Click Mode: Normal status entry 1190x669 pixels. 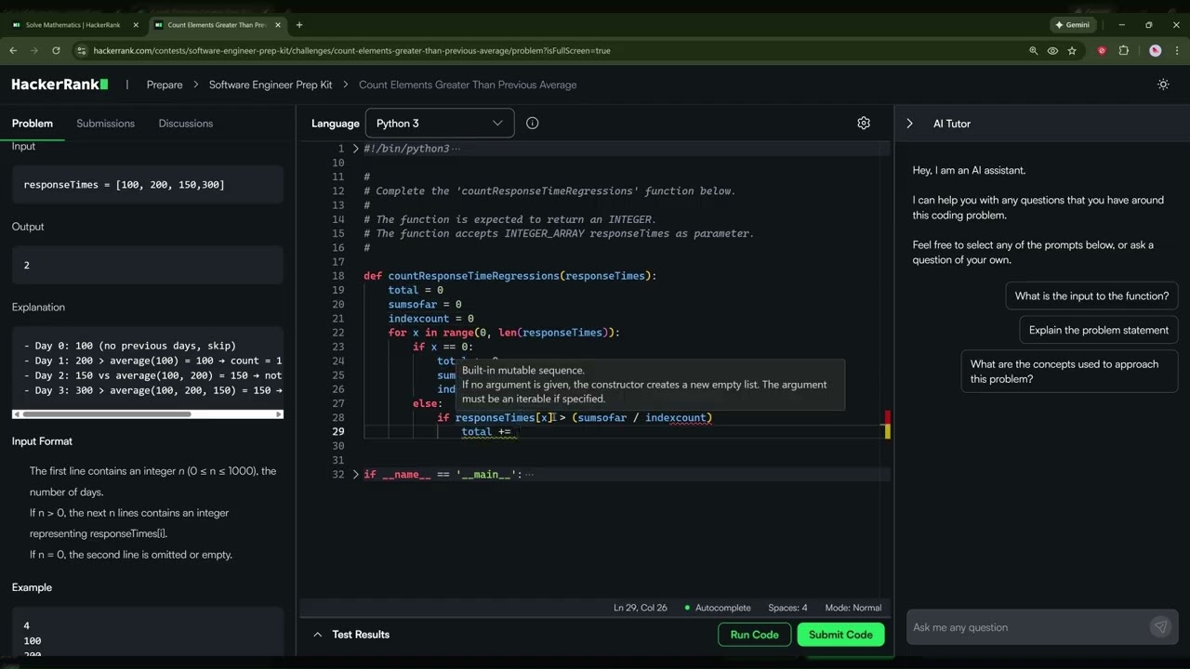point(853,608)
